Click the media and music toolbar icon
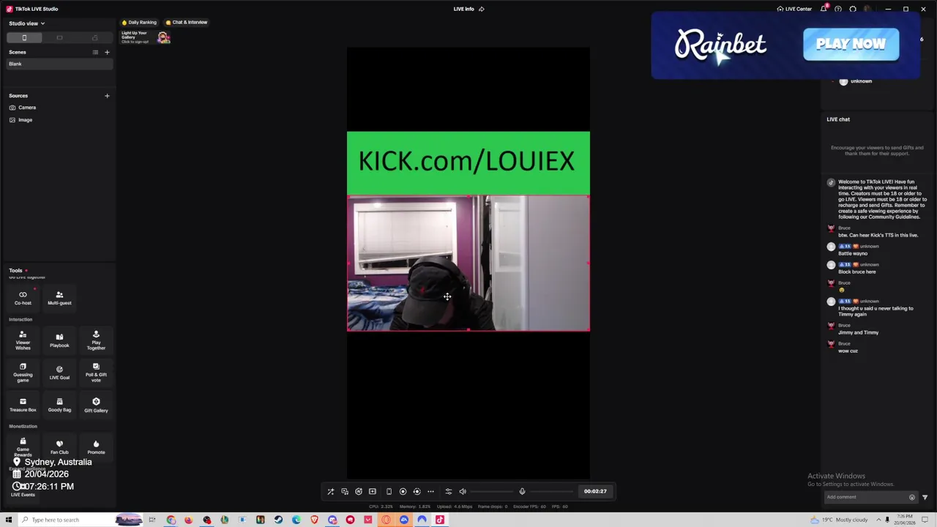 coord(345,491)
